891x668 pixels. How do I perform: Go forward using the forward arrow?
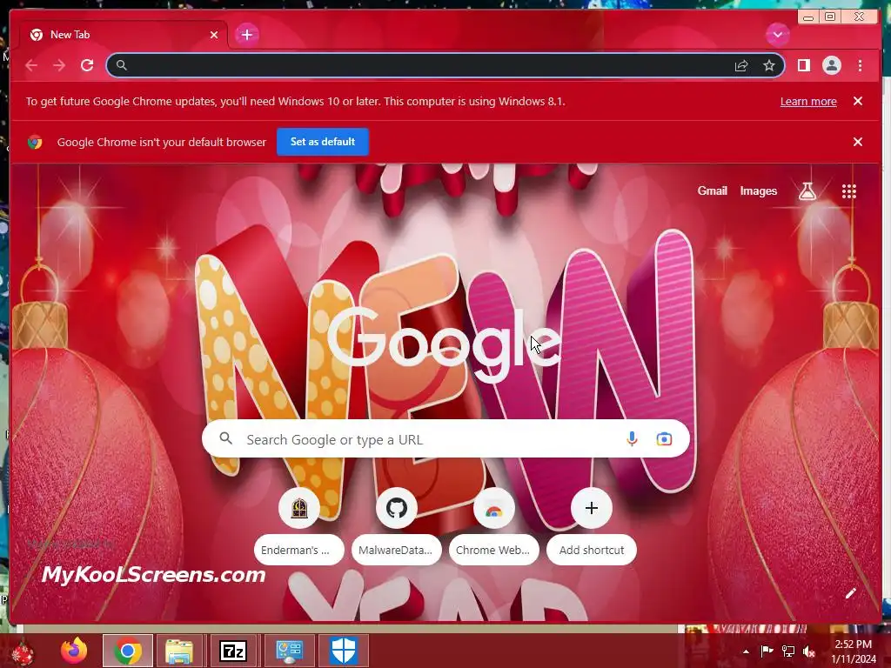[x=59, y=65]
